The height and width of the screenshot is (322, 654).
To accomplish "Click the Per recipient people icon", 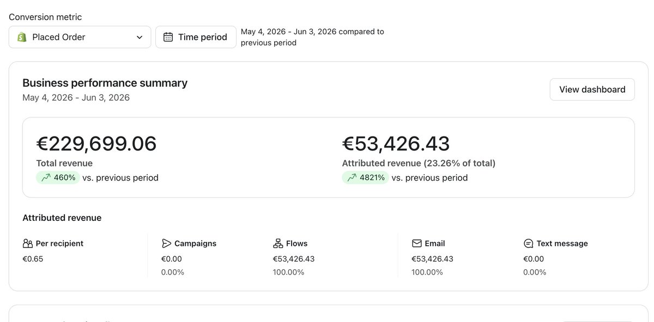I will [28, 243].
